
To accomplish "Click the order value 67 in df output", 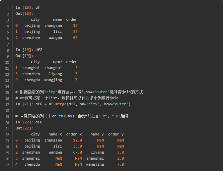I will pos(75,38).
